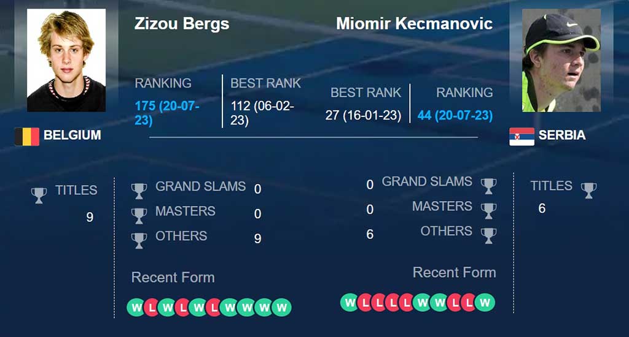Click the Miomir Kecmanovic player name
This screenshot has width=629, height=337.
[414, 23]
